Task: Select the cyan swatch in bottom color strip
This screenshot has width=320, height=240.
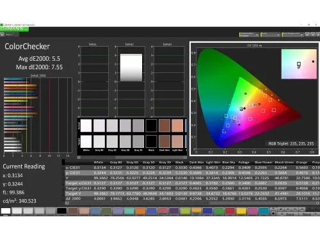Action: 264,211
